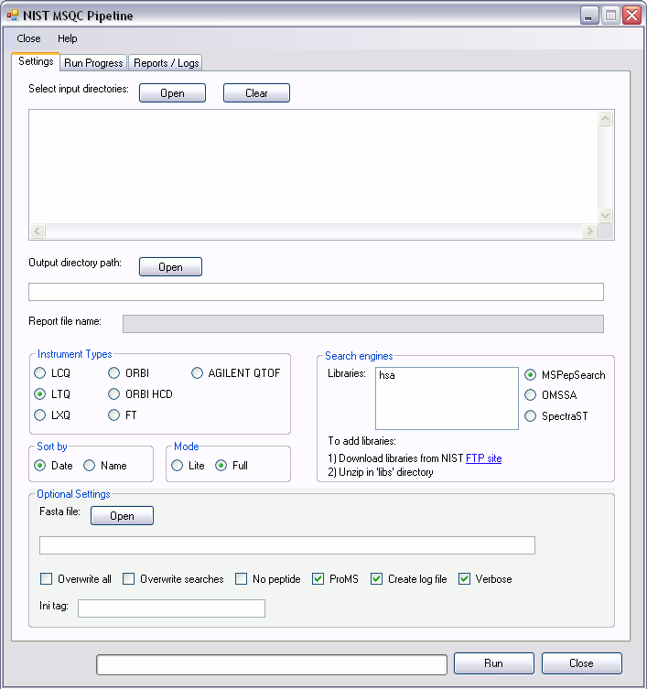The height and width of the screenshot is (689, 647).
Task: Click Open button for input directories
Action: pos(172,93)
